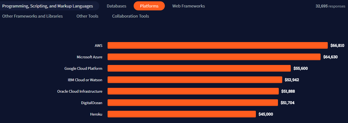
Task: Select the Collaboration Tools tab
Action: pos(130,16)
